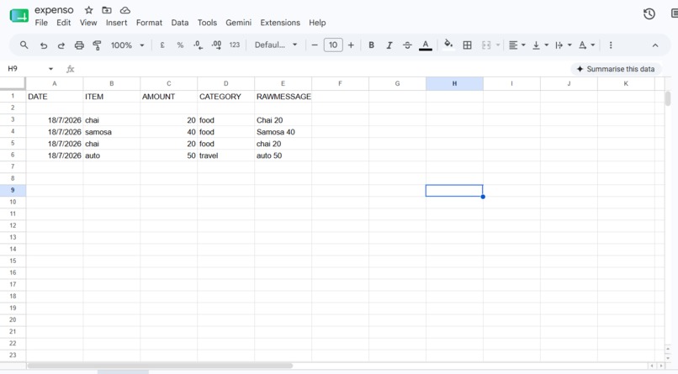Image resolution: width=678 pixels, height=374 pixels.
Task: Open the more toolbar options menu
Action: click(611, 45)
